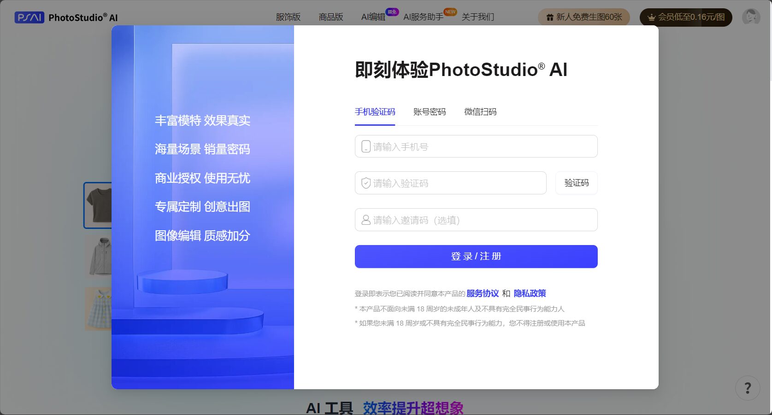Screen dimensions: 772x415
Task: Click the 请输入邀请码 input field
Action: [x=476, y=220]
